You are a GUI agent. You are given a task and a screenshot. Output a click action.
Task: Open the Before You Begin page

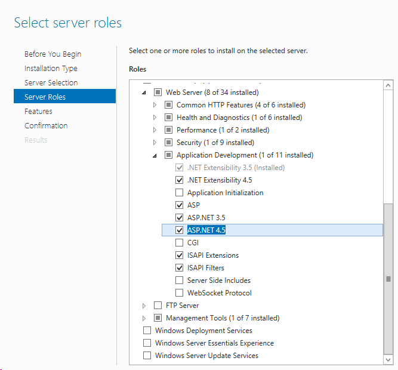click(53, 54)
